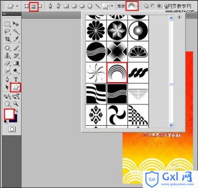Screen dimensions: 198x188
Task: Enable Fill Pixels mode in options bar
Action: click(x=40, y=6)
